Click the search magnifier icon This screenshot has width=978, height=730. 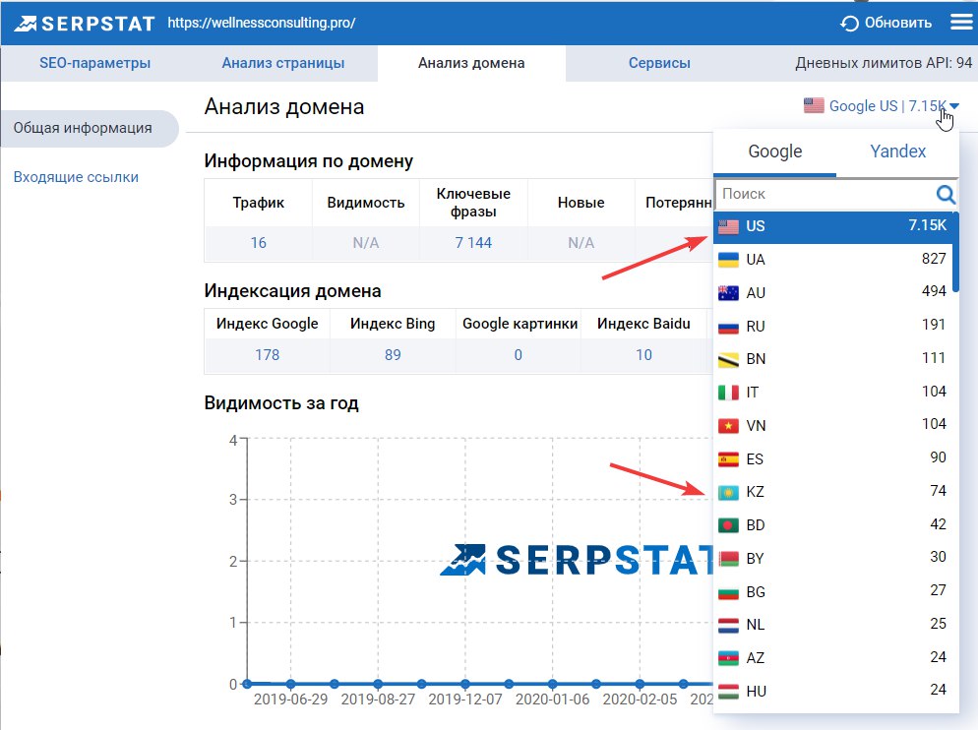pyautogui.click(x=946, y=194)
